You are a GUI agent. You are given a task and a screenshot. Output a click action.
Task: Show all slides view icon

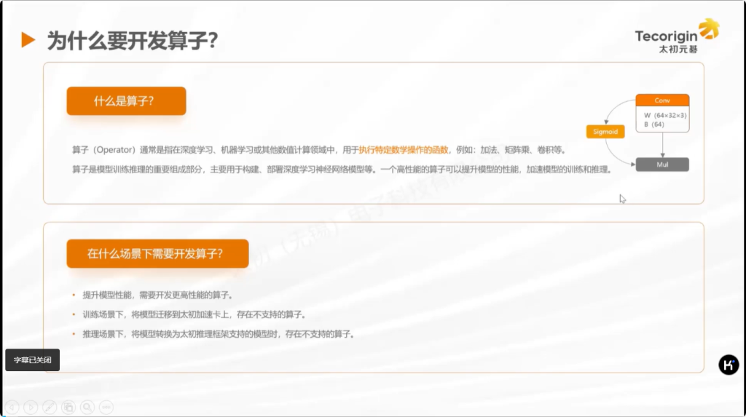click(x=68, y=407)
